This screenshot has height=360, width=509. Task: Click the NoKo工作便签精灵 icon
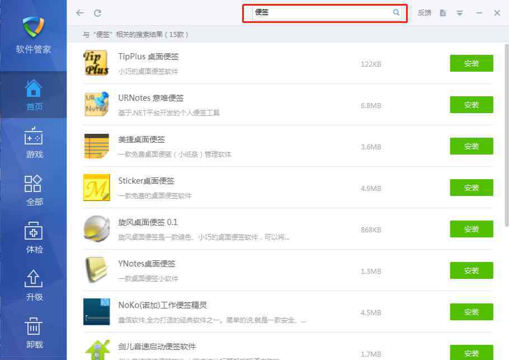96,312
